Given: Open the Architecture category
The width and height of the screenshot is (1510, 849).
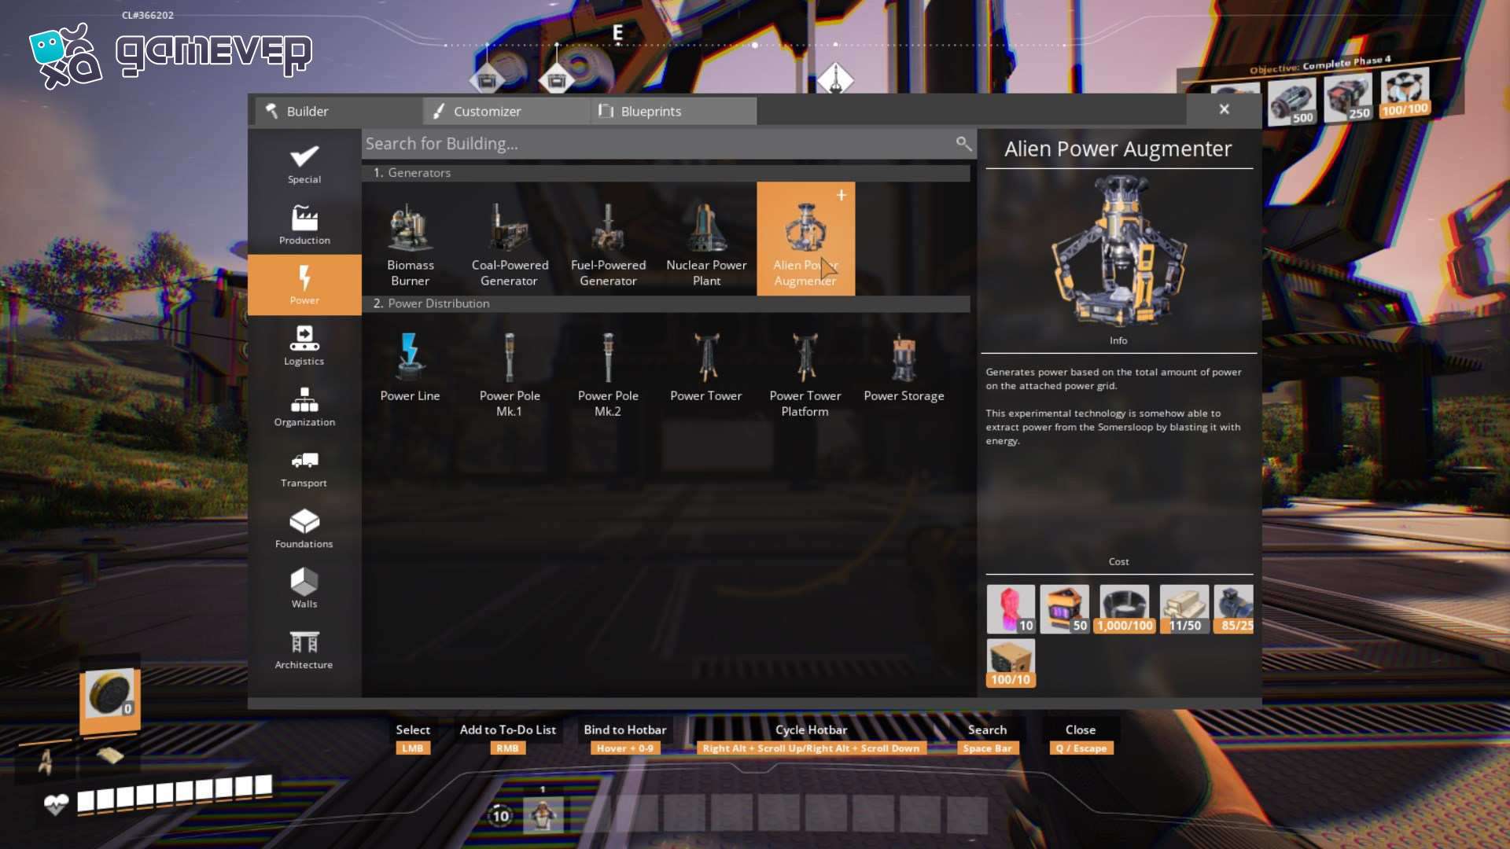Looking at the screenshot, I should click(304, 649).
